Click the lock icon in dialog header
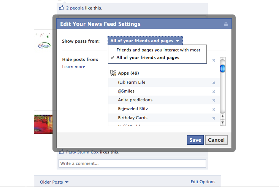The width and height of the screenshot is (279, 187). pos(226,24)
